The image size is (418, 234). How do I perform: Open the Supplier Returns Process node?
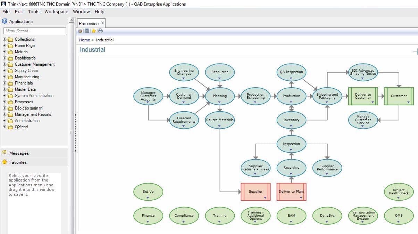[x=256, y=168]
